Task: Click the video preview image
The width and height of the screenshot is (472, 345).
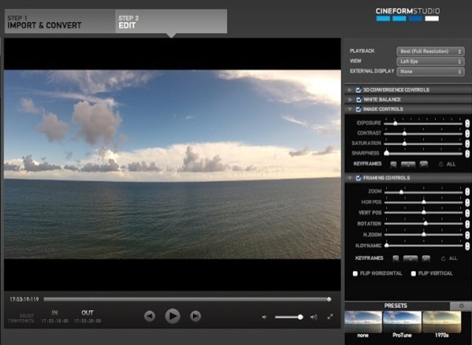Action: [x=173, y=164]
